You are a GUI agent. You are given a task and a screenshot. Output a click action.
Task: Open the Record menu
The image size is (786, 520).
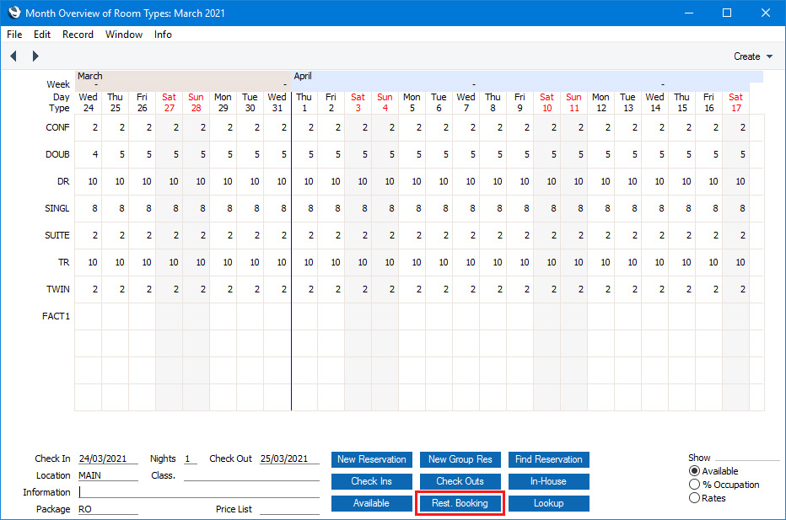(x=78, y=35)
